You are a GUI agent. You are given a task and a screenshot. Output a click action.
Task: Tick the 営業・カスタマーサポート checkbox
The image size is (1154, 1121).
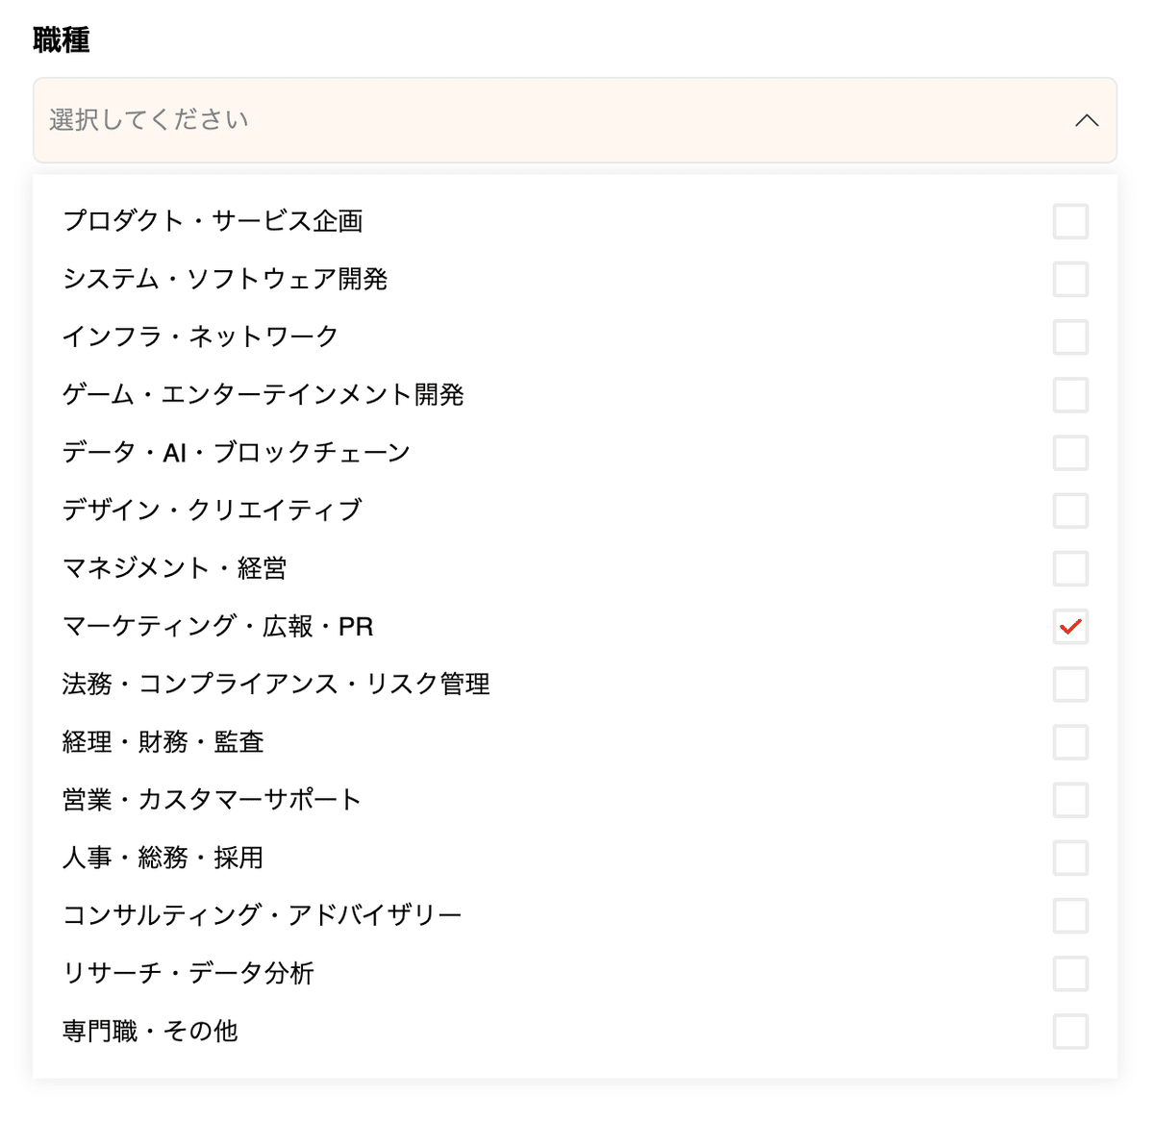coord(1070,800)
